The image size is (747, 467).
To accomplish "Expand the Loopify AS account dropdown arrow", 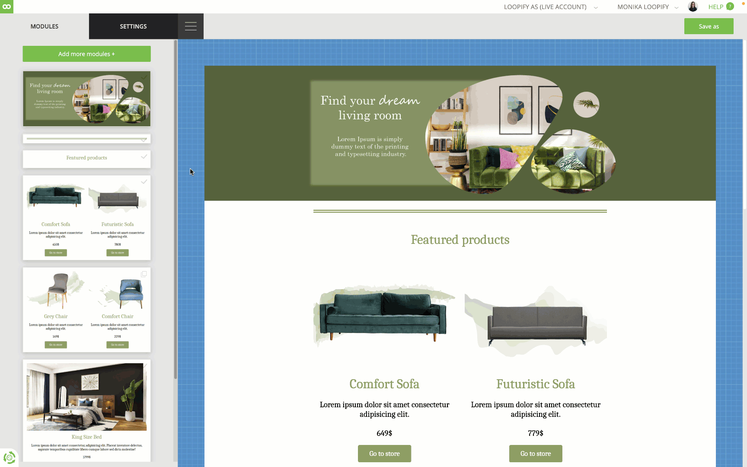I will click(596, 7).
